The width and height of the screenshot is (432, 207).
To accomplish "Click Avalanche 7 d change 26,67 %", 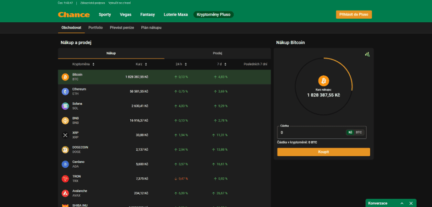I will tap(220, 193).
